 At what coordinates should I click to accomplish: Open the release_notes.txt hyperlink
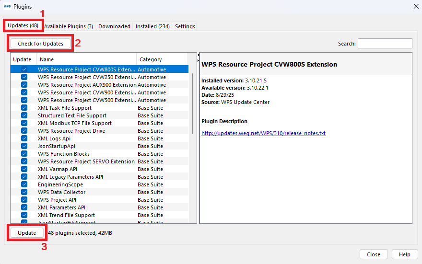coord(263,133)
